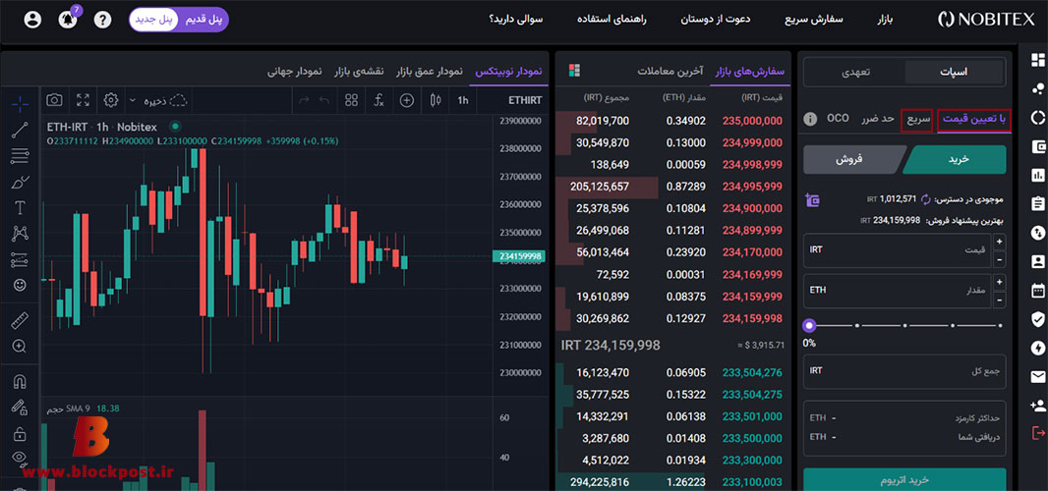Screen dimensions: 1048x491
Task: Toggle lock all drawing tools
Action: [x=20, y=434]
